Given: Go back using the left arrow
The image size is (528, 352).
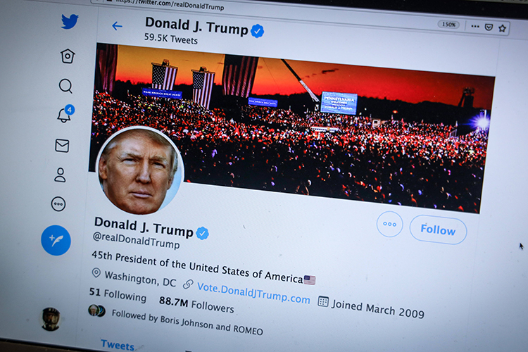Looking at the screenshot, I should pos(117,26).
